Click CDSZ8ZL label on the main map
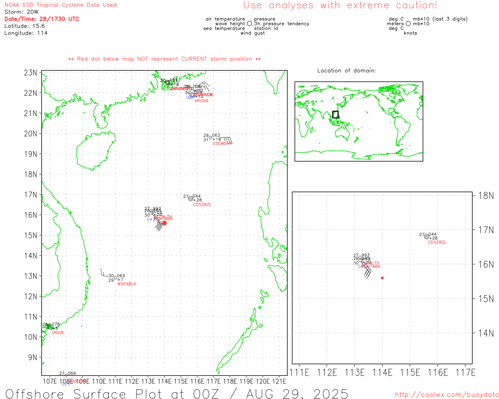Viewport: 499px width, 399px height. coord(202,205)
